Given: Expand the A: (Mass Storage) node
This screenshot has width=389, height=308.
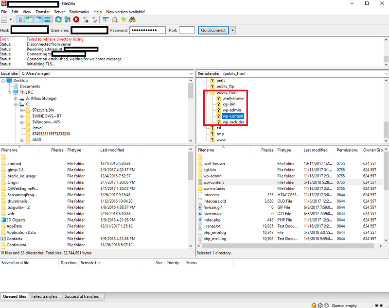Looking at the screenshot, I should coord(16,98).
